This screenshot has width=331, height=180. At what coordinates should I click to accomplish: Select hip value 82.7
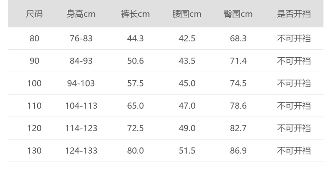pos(238,128)
